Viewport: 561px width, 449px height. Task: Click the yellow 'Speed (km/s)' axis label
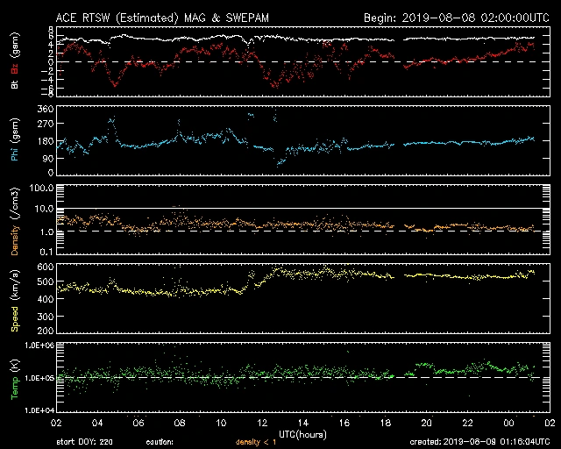pyautogui.click(x=15, y=301)
